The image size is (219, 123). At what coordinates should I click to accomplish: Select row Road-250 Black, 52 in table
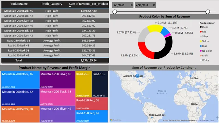[x=55, y=41]
